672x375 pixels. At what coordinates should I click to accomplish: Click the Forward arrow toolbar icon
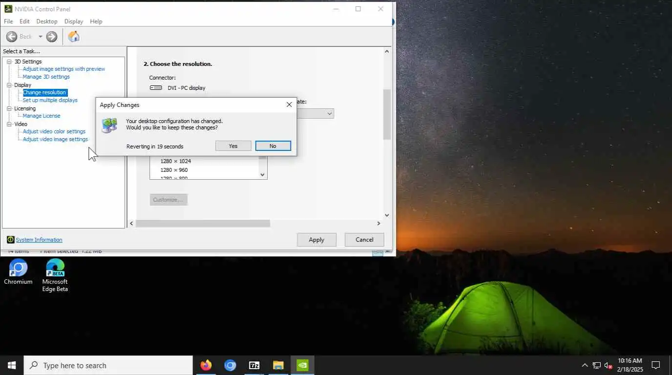pyautogui.click(x=52, y=37)
